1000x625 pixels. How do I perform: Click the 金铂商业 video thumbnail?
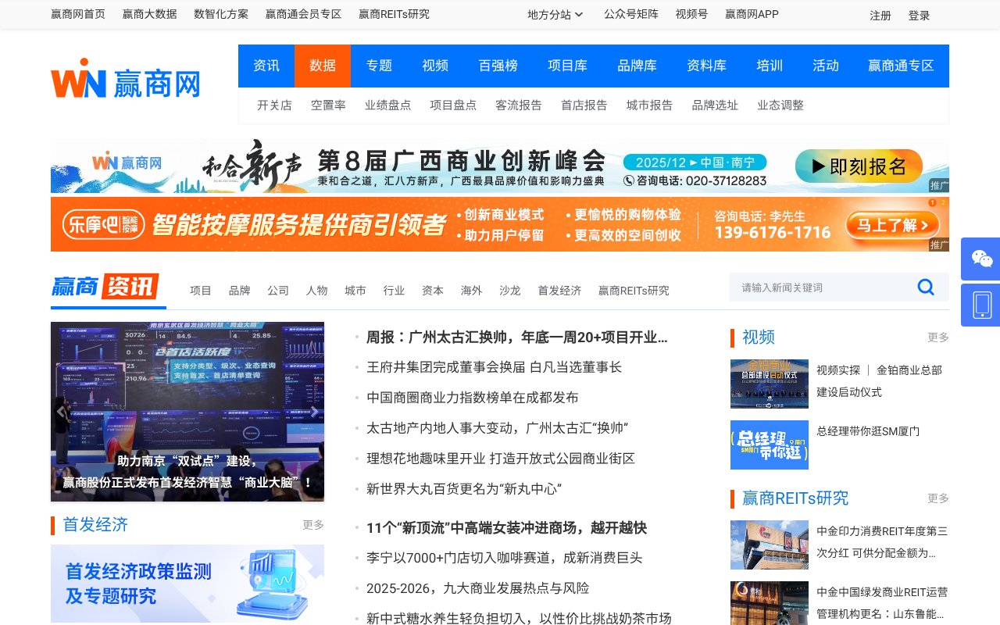(769, 384)
